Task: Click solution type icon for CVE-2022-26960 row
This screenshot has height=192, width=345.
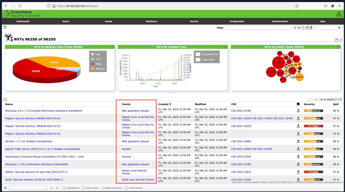Action: (x=298, y=141)
